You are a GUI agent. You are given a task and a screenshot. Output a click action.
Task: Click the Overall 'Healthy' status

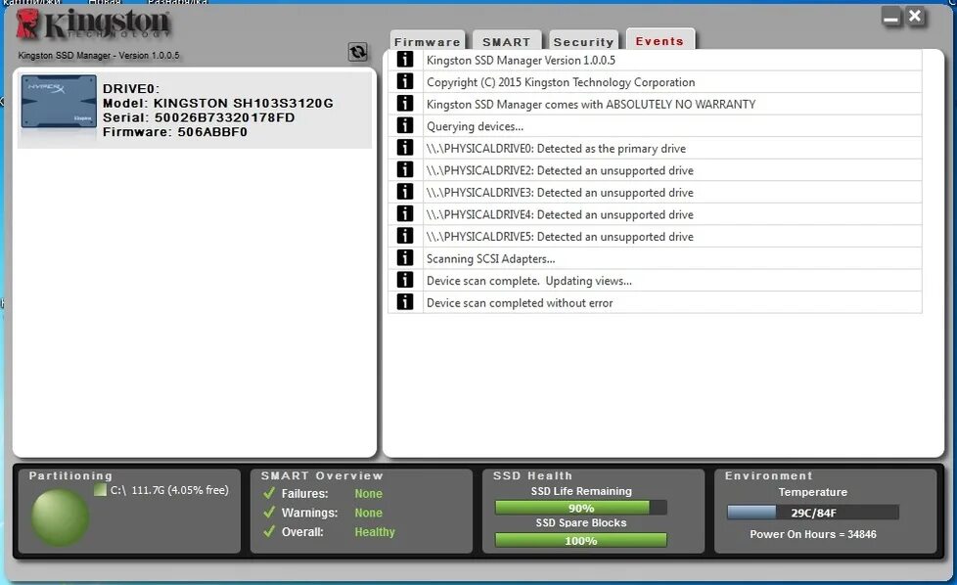375,532
